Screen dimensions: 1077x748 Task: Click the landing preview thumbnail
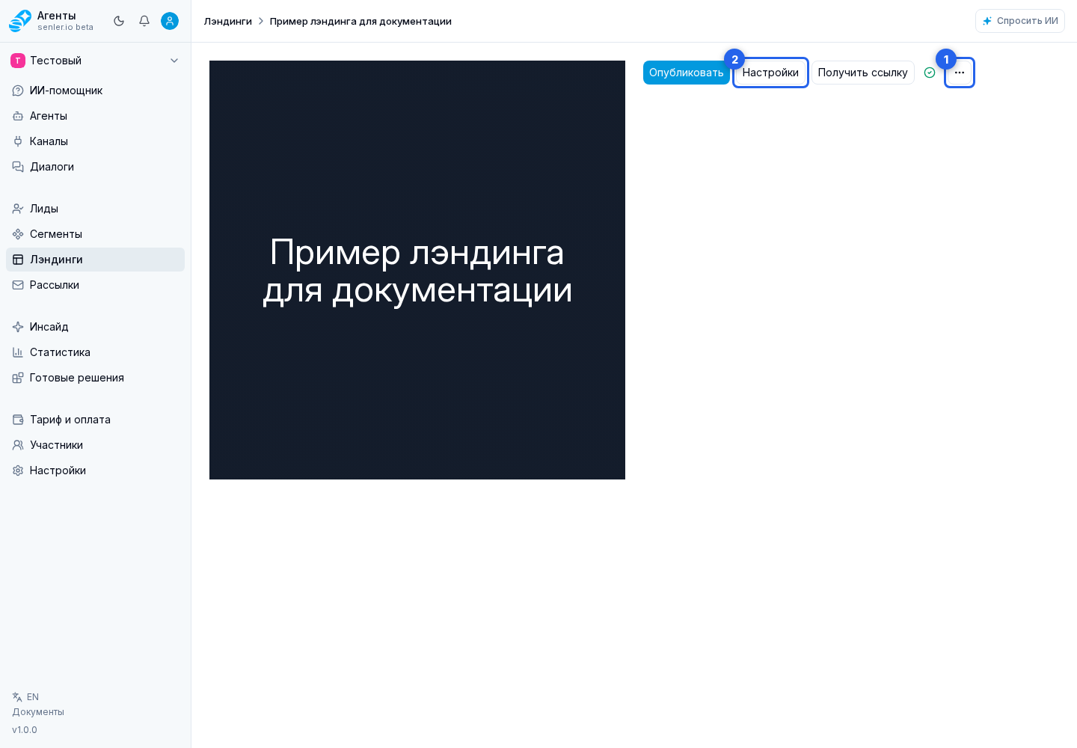pos(417,270)
